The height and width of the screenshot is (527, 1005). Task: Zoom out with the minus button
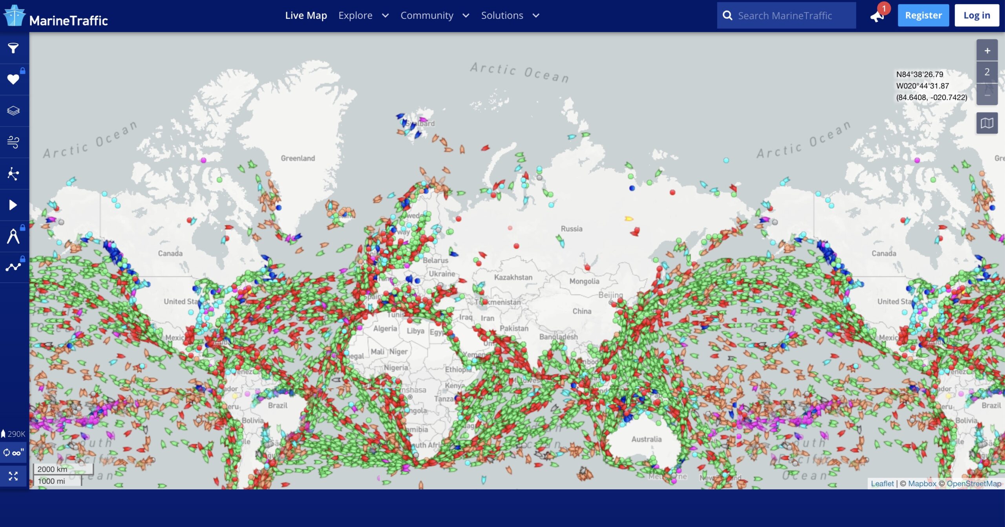pos(987,95)
